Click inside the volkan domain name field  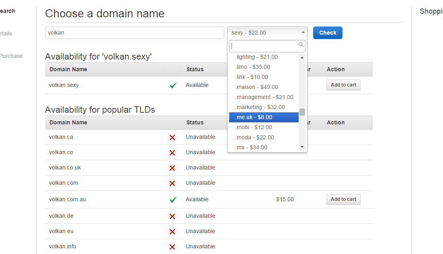pyautogui.click(x=134, y=33)
